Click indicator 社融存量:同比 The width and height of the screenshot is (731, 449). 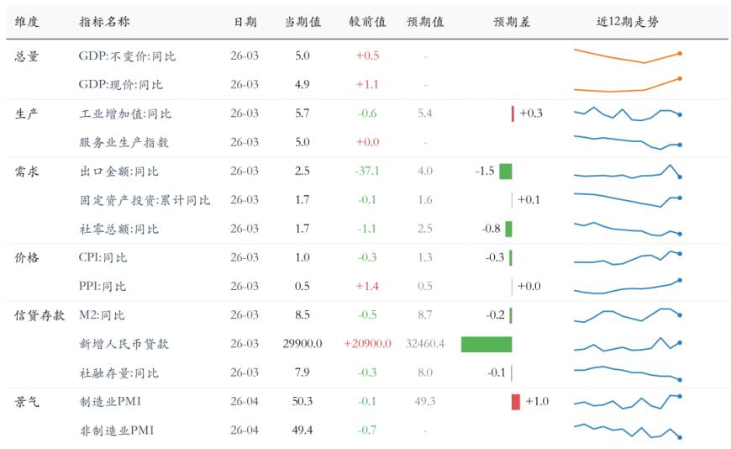pos(119,373)
